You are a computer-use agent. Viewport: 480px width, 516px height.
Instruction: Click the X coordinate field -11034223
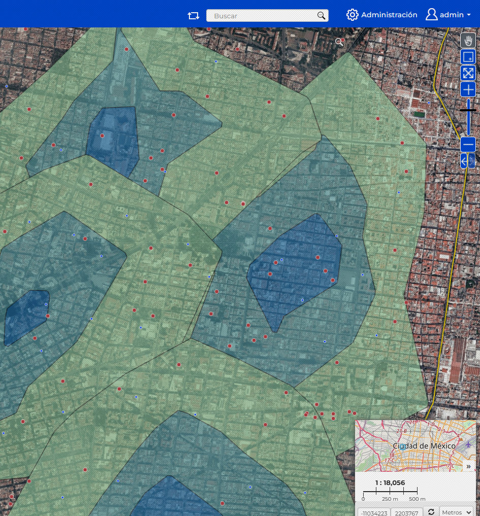[374, 512]
